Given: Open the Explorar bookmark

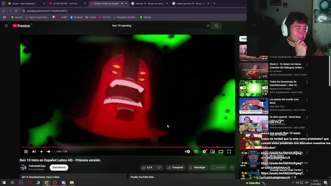Looking at the screenshot, I should tap(145, 17).
